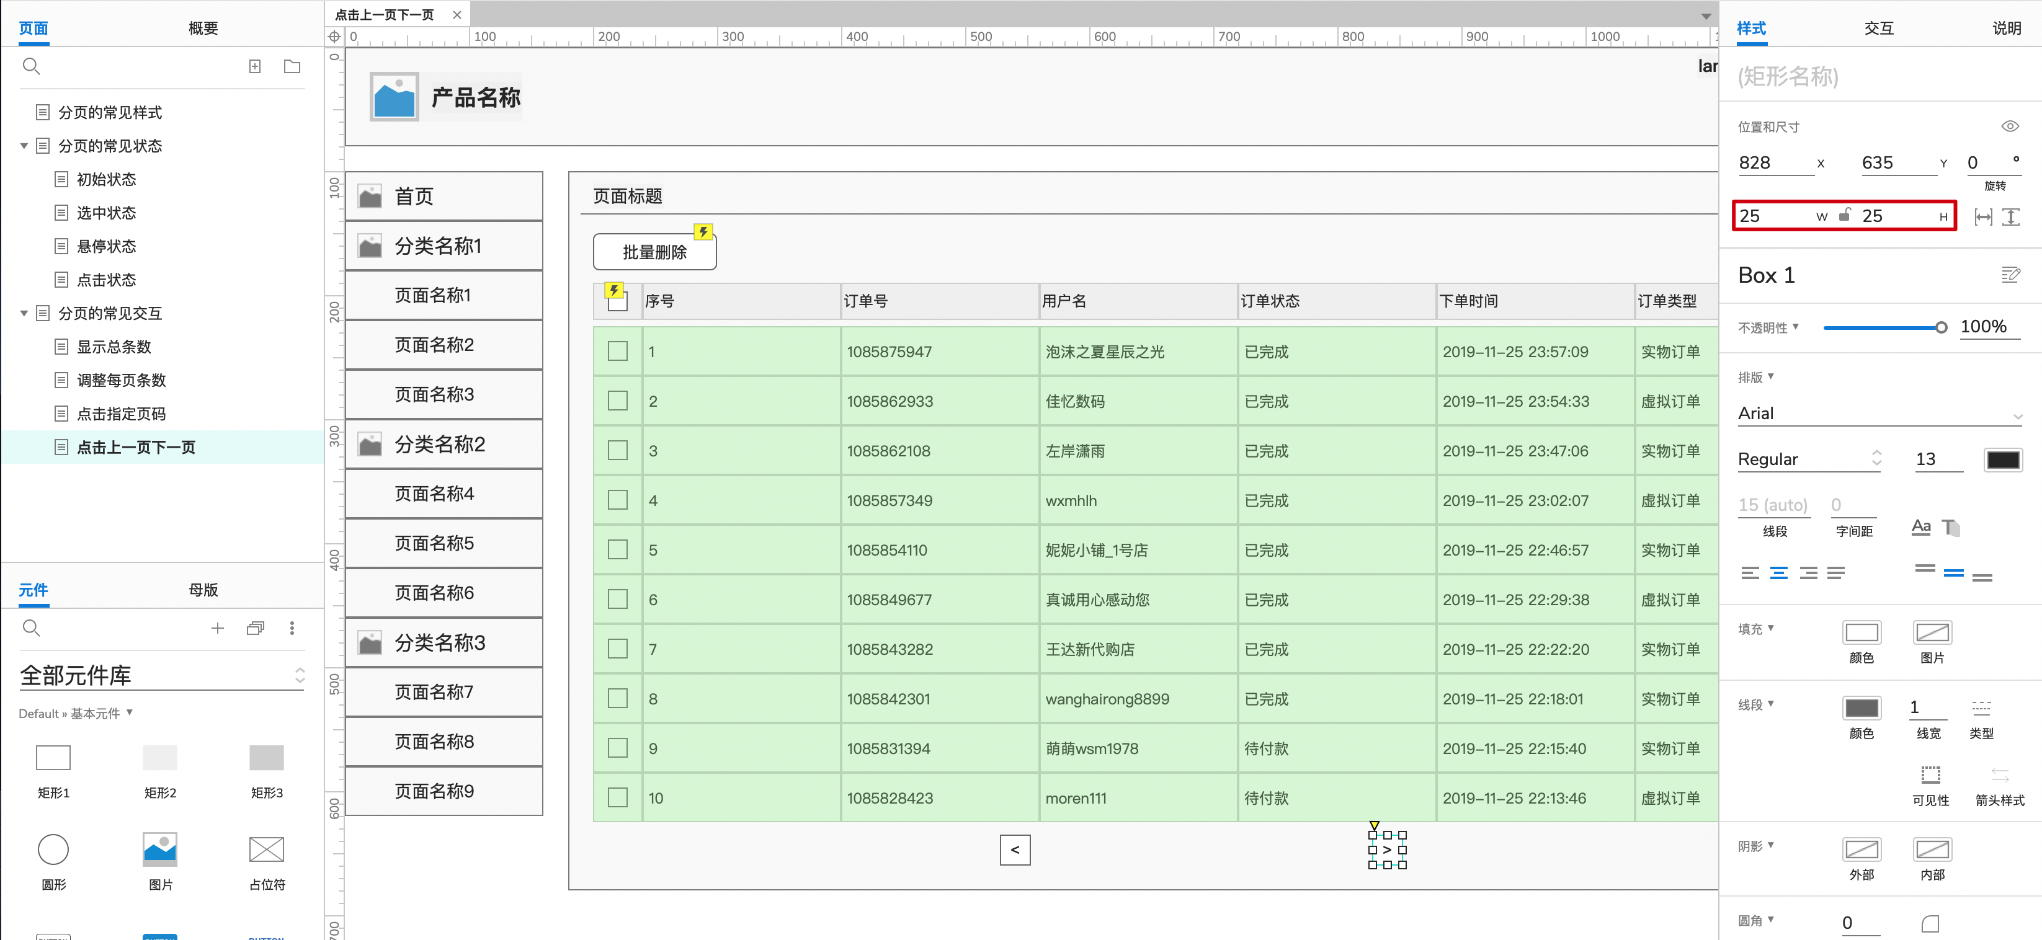Select 元件 widgets tab
This screenshot has height=940, width=2042.
pos(33,590)
